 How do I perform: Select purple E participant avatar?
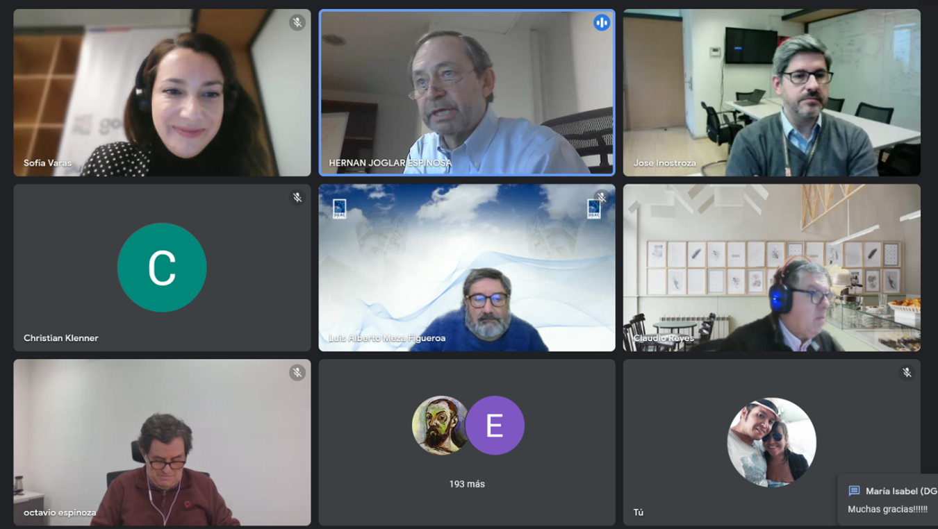click(x=495, y=426)
